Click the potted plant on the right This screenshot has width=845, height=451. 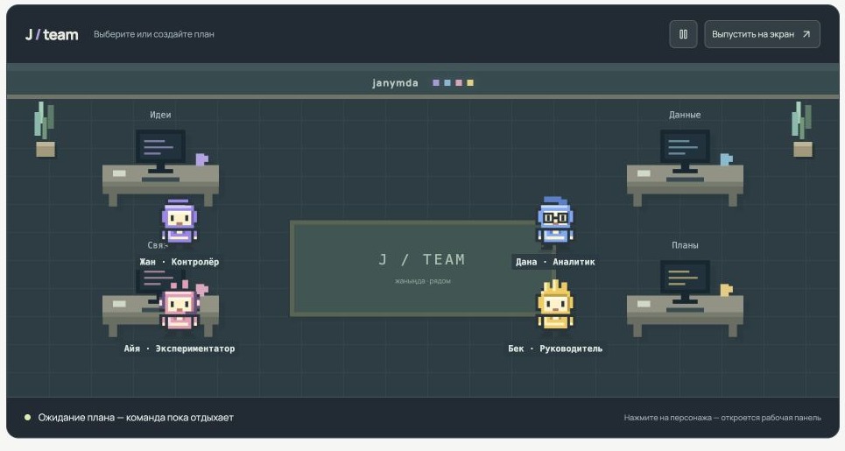click(x=802, y=130)
